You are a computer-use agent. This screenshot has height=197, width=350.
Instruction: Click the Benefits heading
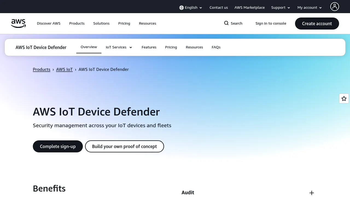click(x=49, y=189)
